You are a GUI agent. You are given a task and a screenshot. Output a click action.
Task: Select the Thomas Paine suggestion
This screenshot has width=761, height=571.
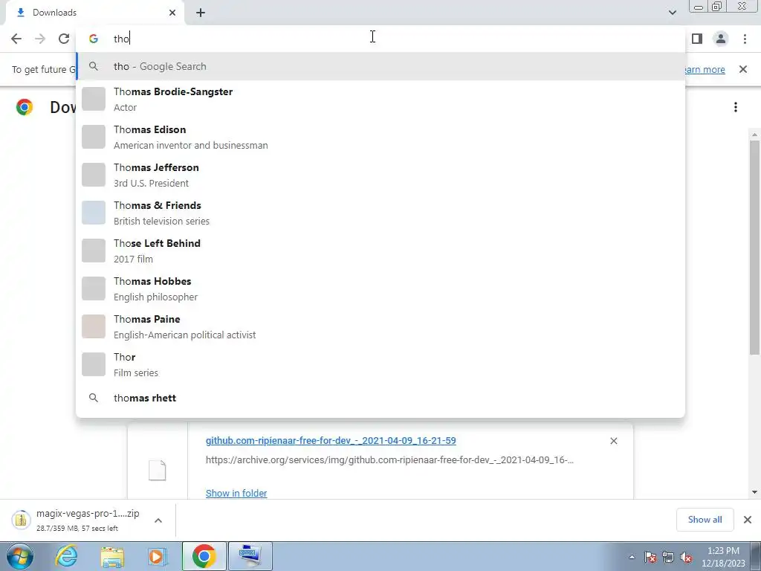tap(380, 326)
